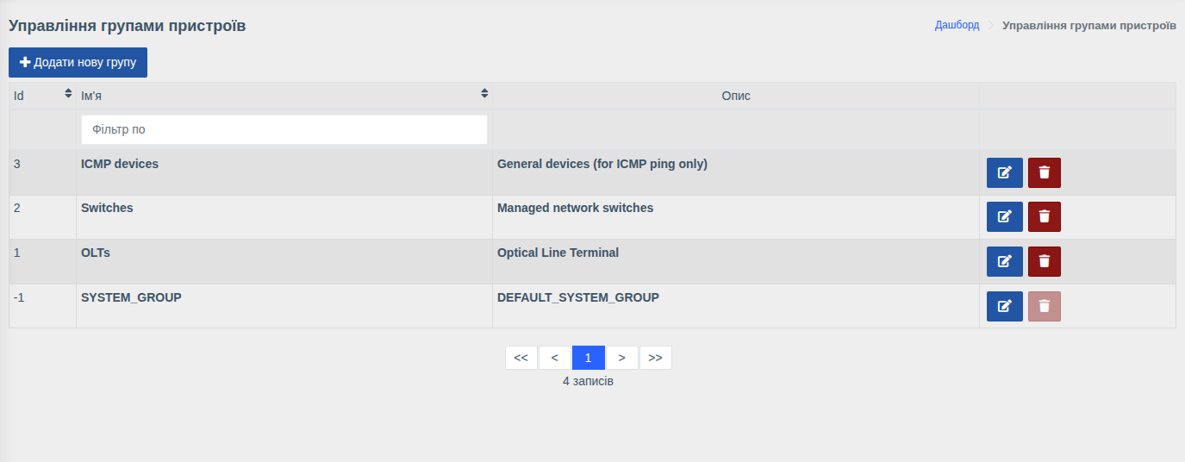Click General devices (for ICMP ping only) description
Viewport: 1185px width, 462px height.
coord(602,164)
